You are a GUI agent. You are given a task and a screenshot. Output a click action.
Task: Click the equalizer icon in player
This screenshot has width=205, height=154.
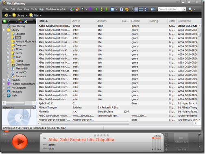[x=167, y=145]
